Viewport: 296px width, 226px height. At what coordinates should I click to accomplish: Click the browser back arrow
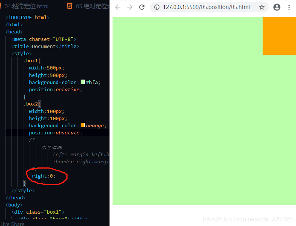point(117,7)
